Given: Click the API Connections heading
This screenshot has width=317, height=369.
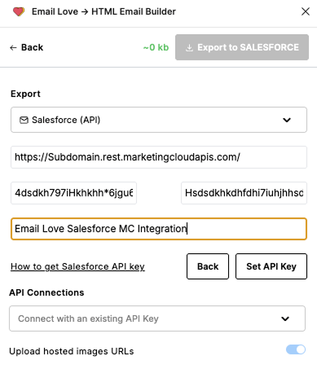Looking at the screenshot, I should click(46, 292).
